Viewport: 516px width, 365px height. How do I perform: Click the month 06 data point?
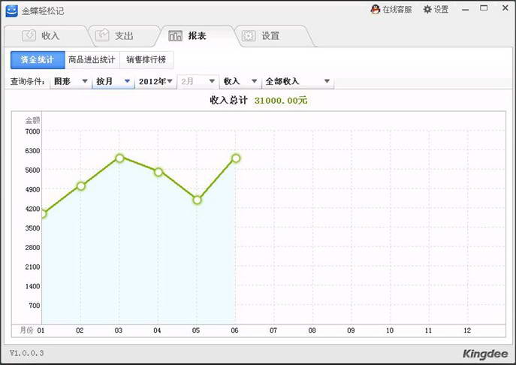236,158
